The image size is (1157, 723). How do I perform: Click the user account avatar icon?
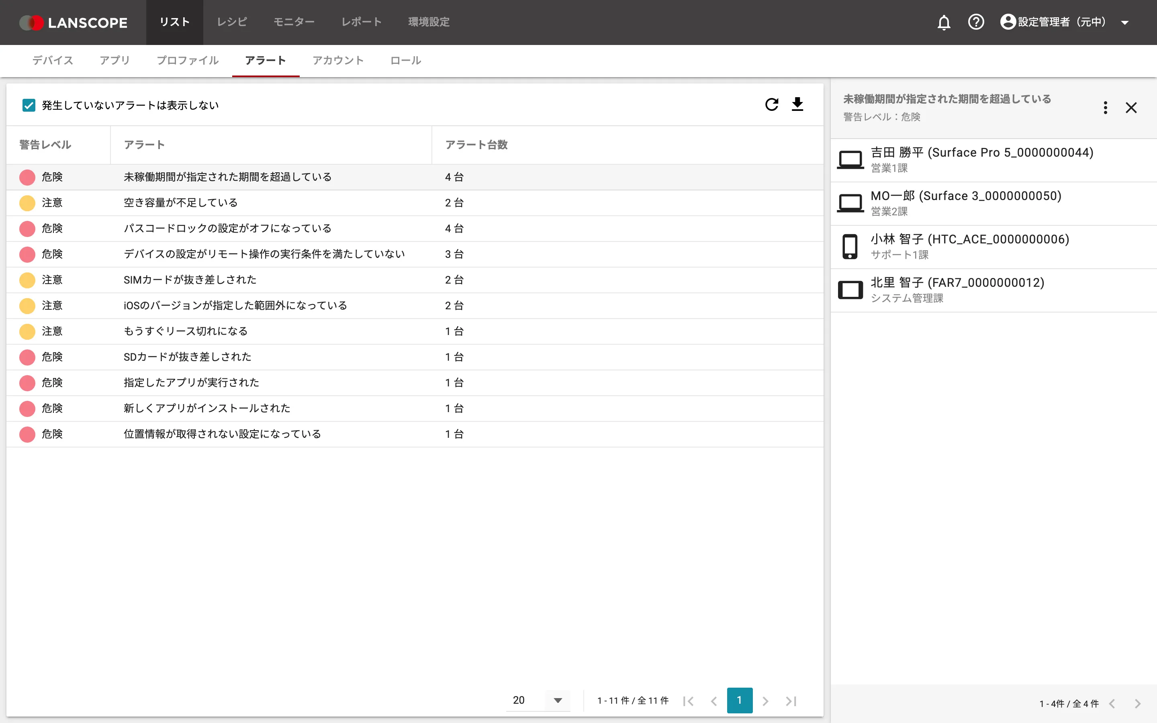point(1008,22)
